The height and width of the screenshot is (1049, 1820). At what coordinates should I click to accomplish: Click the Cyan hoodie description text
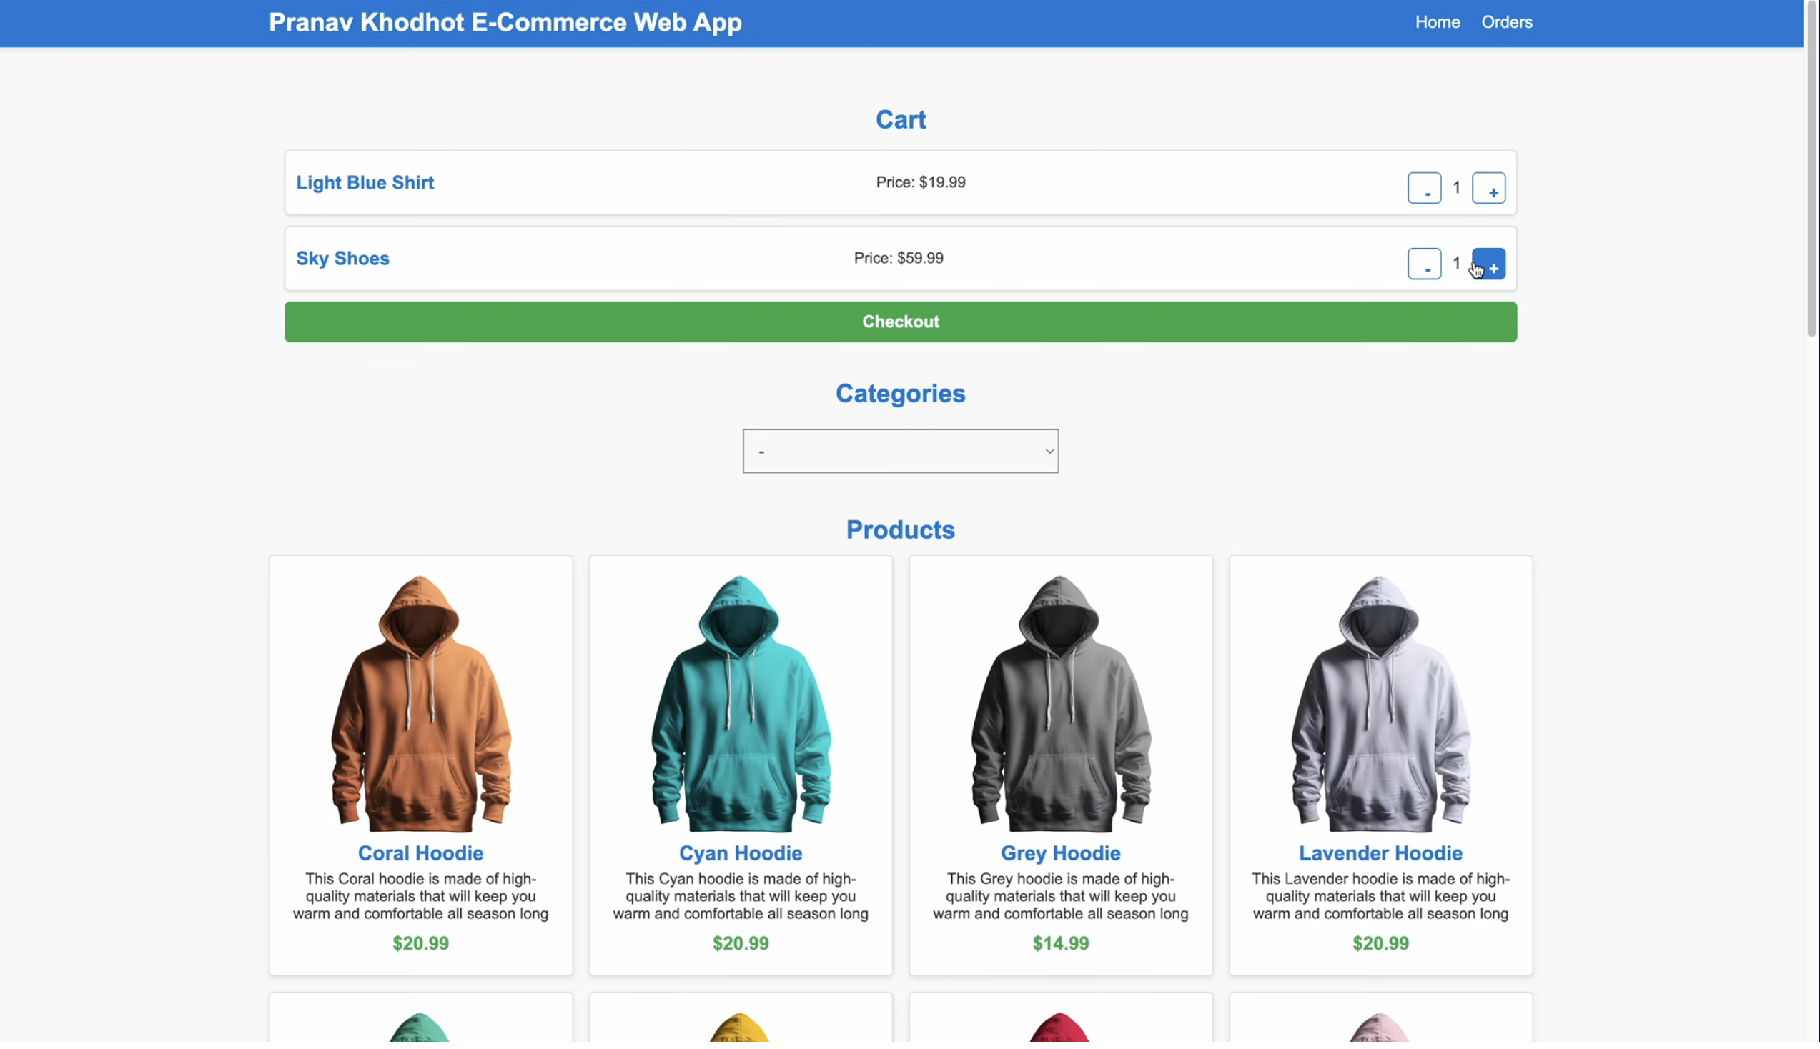[x=741, y=897]
